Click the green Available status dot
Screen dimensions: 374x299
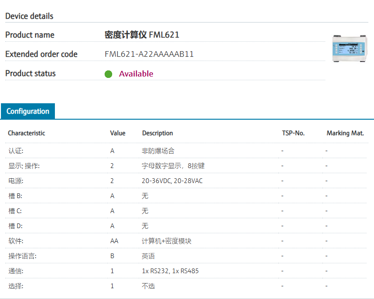108,74
